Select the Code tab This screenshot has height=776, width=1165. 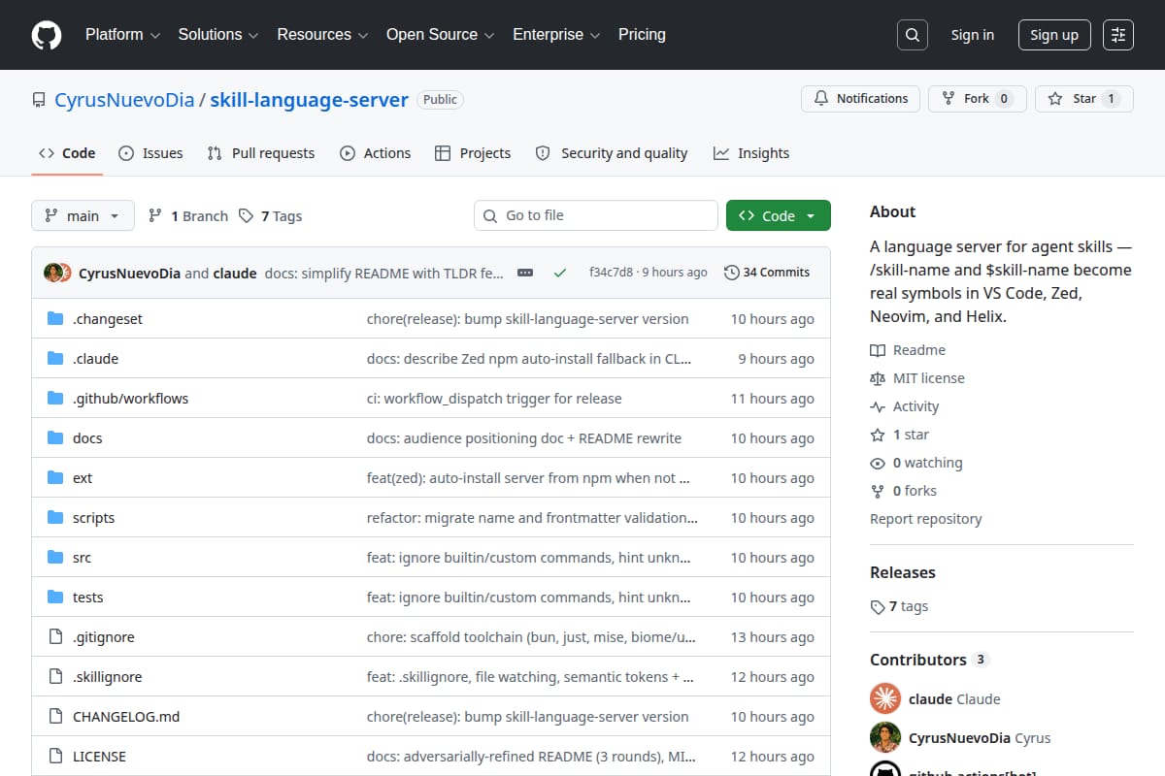coord(67,153)
